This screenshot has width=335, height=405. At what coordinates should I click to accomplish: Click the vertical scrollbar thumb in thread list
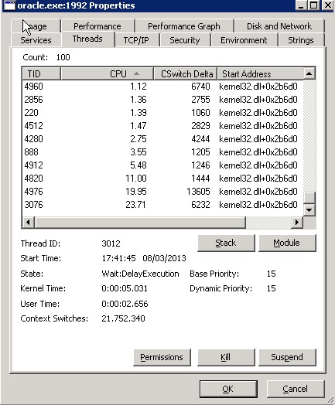pos(309,198)
